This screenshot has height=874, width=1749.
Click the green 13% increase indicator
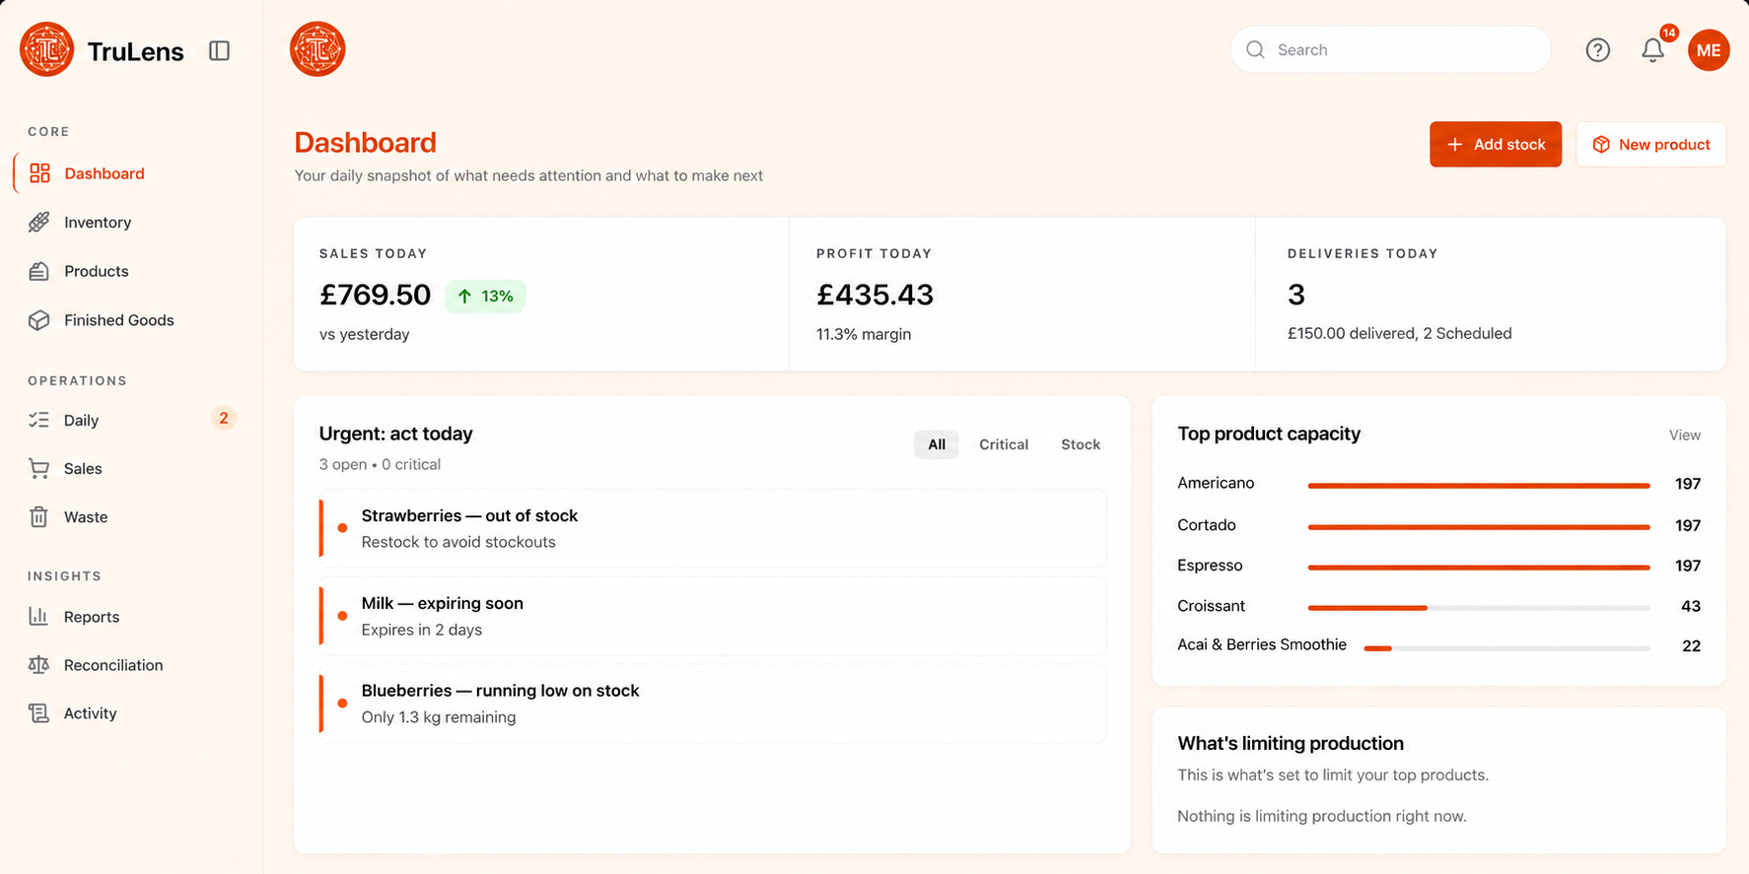[x=485, y=296]
